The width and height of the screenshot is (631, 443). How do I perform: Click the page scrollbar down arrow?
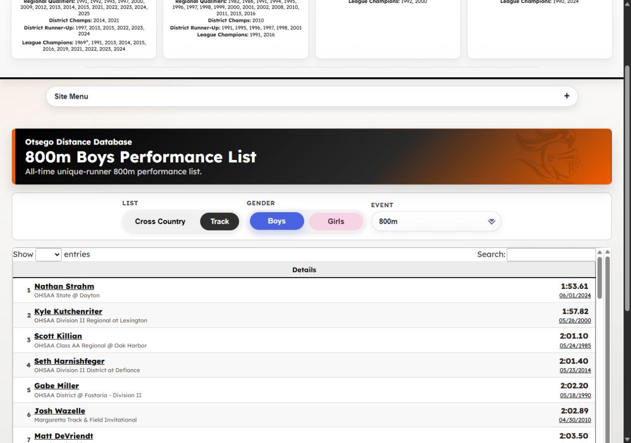(x=627, y=439)
